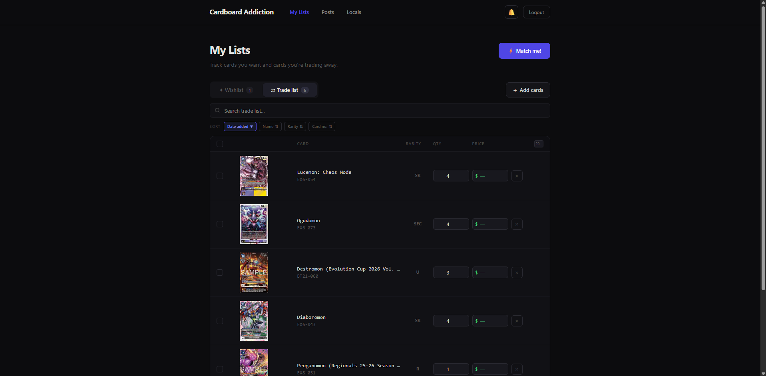This screenshot has width=766, height=376.
Task: Click the Cardboard Addiction logo
Action: (x=242, y=12)
